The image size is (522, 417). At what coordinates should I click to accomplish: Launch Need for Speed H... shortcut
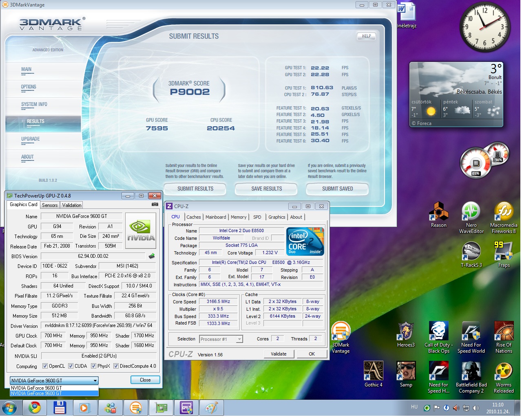(x=438, y=377)
